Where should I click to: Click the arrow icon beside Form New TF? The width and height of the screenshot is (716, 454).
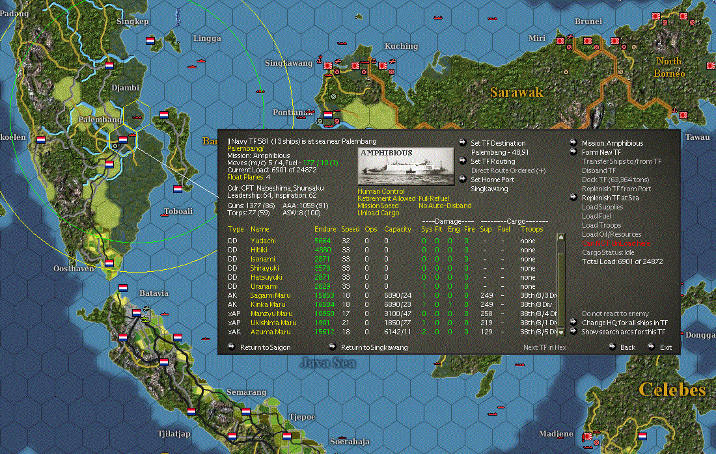point(573,152)
